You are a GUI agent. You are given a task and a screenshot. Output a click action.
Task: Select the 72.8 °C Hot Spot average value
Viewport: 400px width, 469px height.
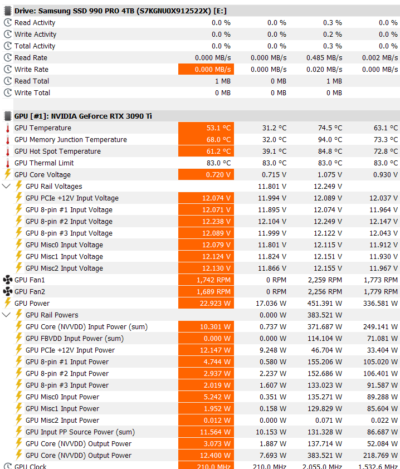pos(386,152)
